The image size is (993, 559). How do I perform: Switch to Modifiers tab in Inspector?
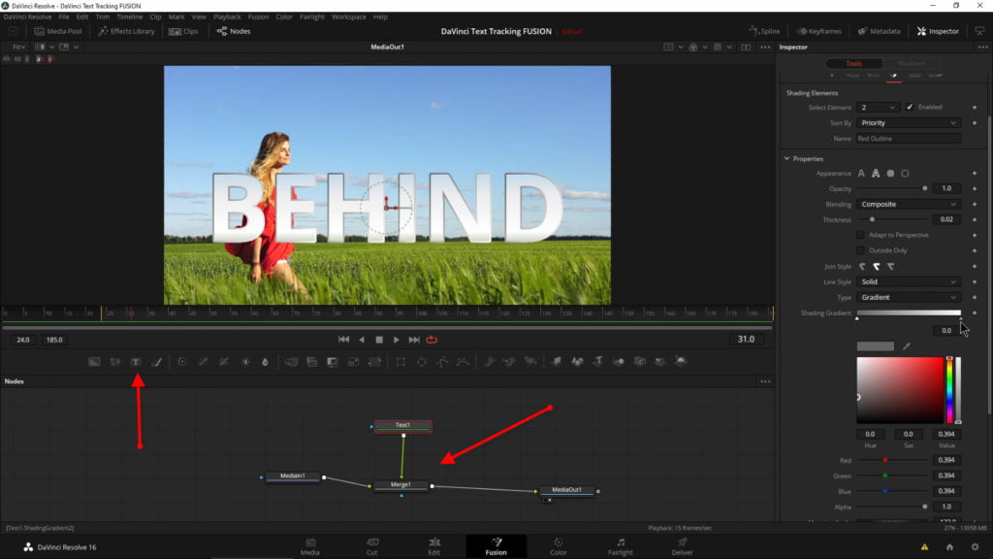pyautogui.click(x=912, y=63)
